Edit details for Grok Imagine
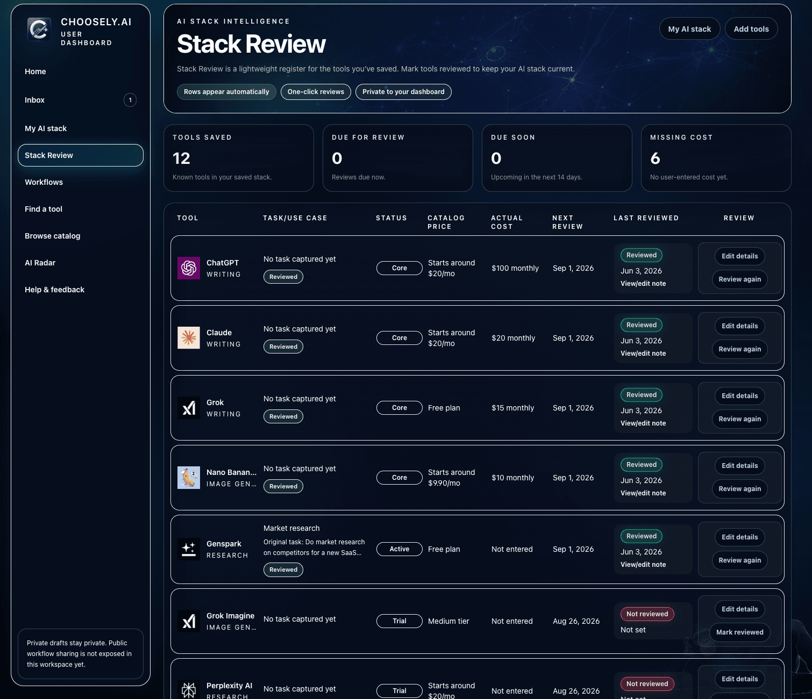The width and height of the screenshot is (812, 699). (x=739, y=609)
